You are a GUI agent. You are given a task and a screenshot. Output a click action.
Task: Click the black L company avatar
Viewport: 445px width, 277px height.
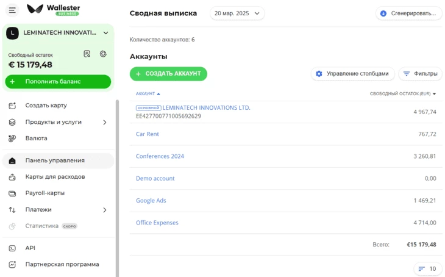tap(12, 33)
